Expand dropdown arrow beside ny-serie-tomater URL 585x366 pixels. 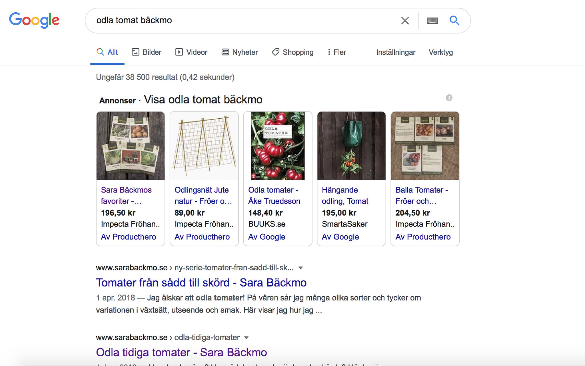pyautogui.click(x=300, y=268)
